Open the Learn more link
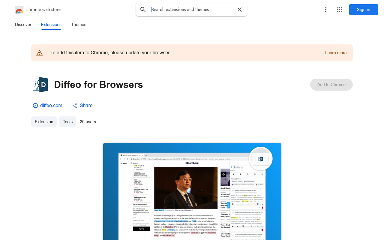 pos(336,53)
